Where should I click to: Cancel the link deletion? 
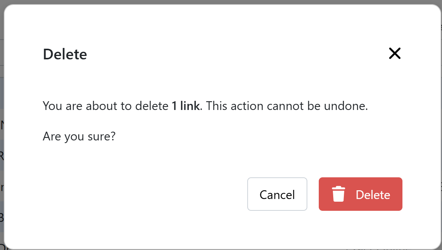click(x=277, y=194)
